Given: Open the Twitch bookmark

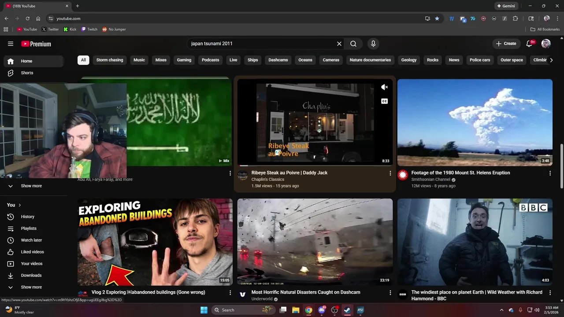Looking at the screenshot, I should [x=89, y=29].
